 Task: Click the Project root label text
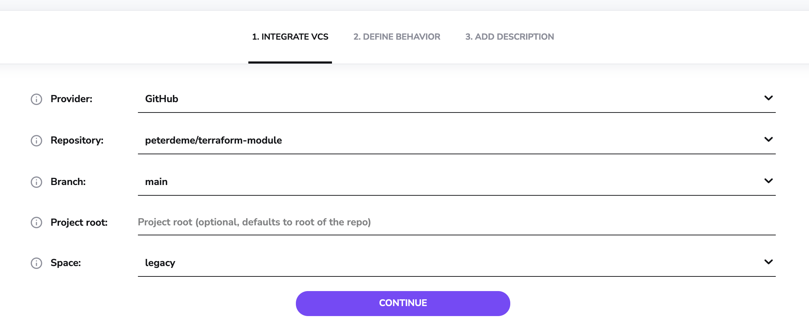79,222
